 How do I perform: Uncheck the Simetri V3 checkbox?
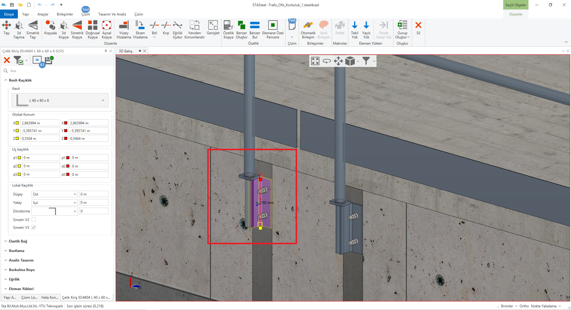34,227
